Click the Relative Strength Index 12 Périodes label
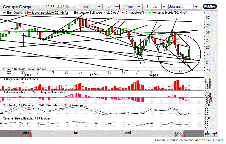This screenshot has width=226, height=144. pos(27,118)
